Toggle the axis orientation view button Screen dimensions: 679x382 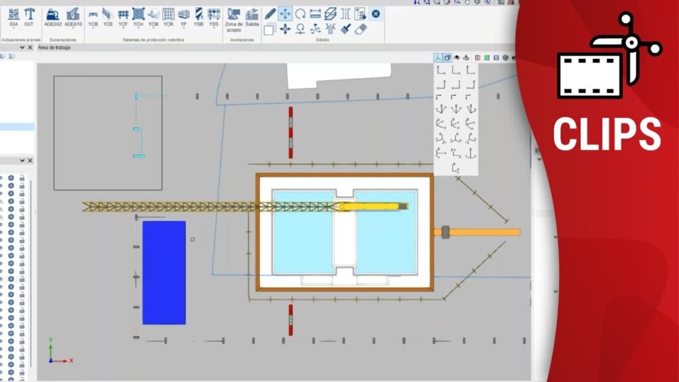coord(438,58)
